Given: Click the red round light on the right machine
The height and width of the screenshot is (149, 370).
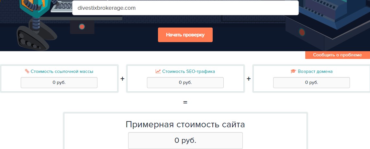Looking at the screenshot, I should point(302,32).
